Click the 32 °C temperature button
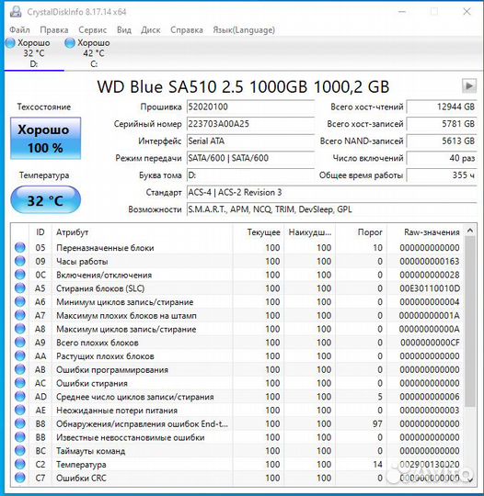Viewport: 484px width, 496px height. pyautogui.click(x=45, y=200)
